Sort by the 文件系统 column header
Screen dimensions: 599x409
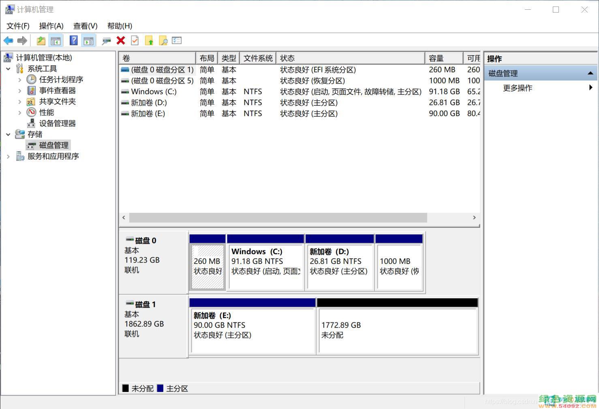[x=258, y=58]
